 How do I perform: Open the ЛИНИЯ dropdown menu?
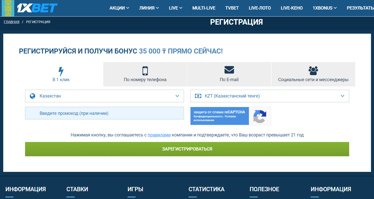click(x=149, y=8)
